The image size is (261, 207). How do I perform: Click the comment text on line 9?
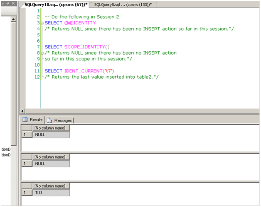coord(88,59)
